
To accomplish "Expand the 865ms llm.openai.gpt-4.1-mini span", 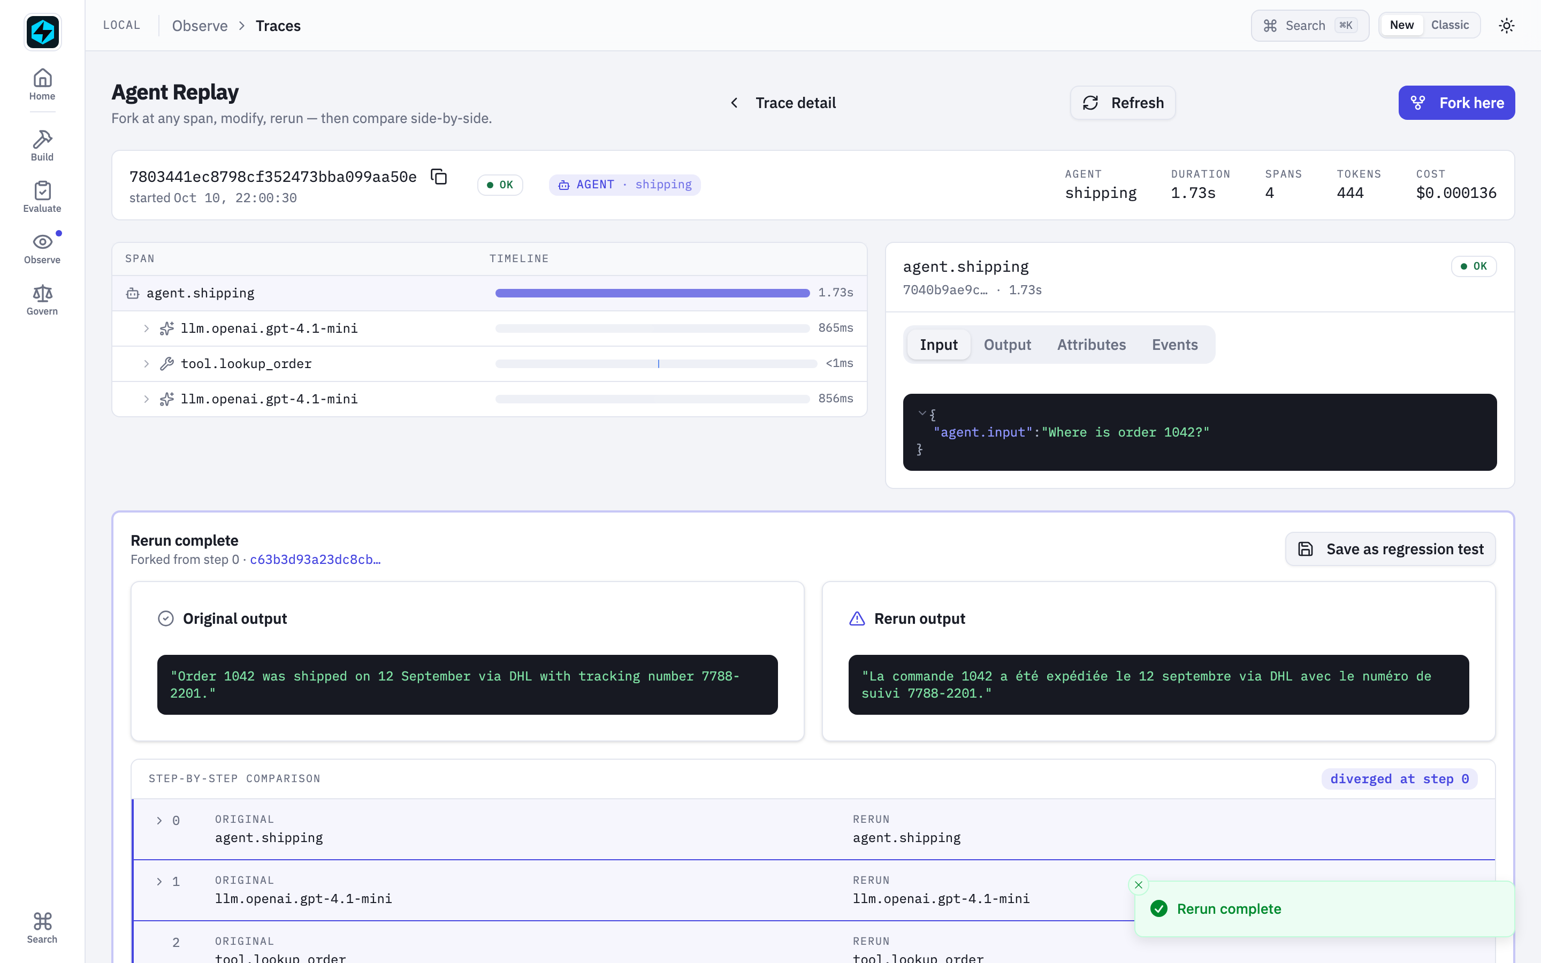I will coord(147,328).
